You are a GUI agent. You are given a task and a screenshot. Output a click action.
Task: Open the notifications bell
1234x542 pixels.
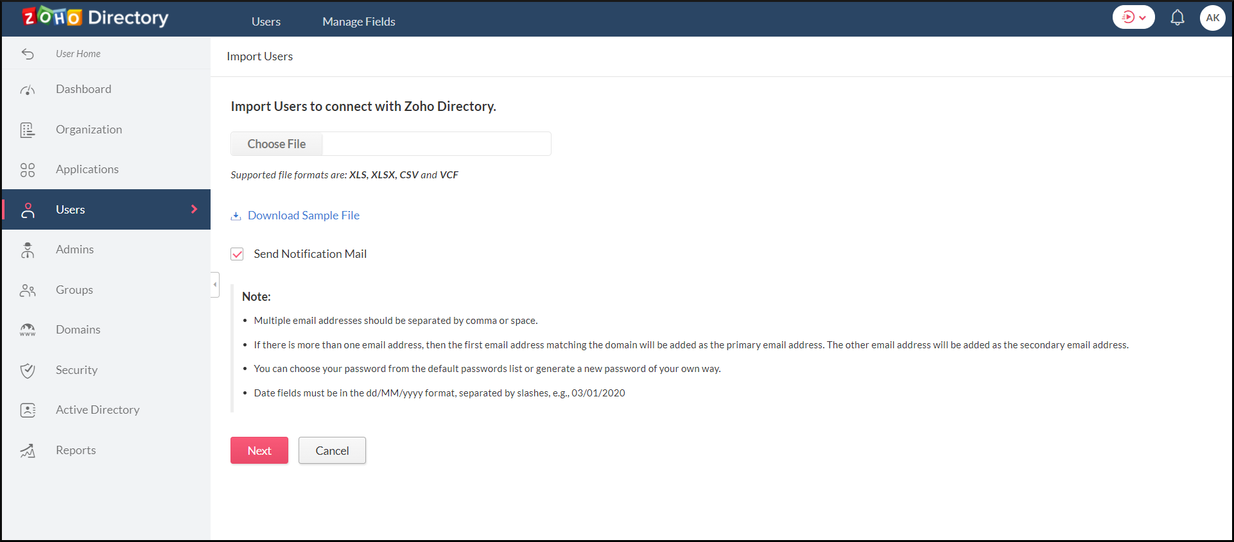[x=1178, y=18]
